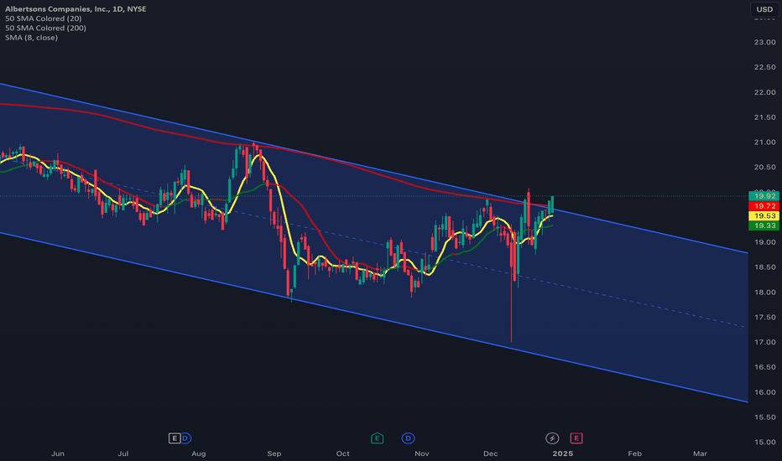Click the Nov label on the time axis
The height and width of the screenshot is (461, 782).
click(422, 453)
